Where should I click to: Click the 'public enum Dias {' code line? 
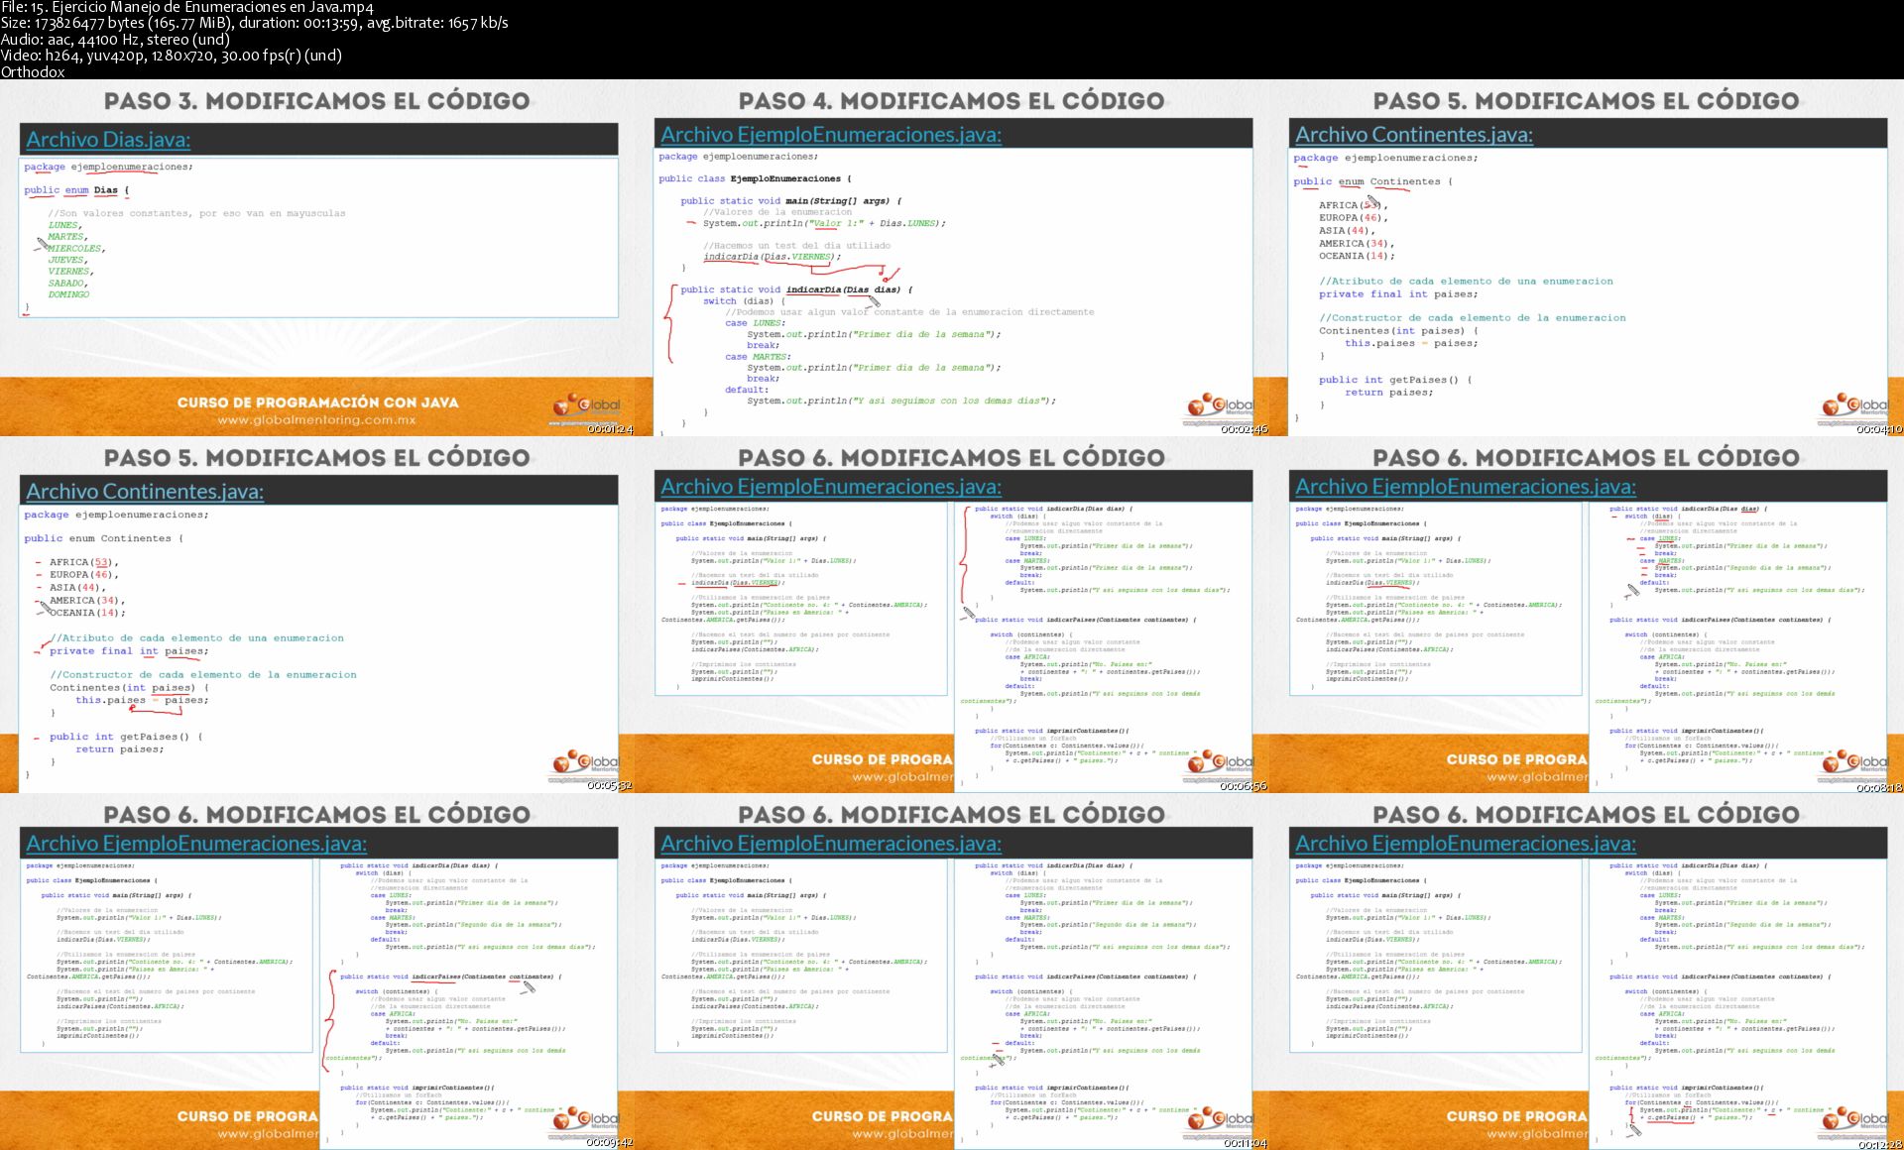point(76,190)
